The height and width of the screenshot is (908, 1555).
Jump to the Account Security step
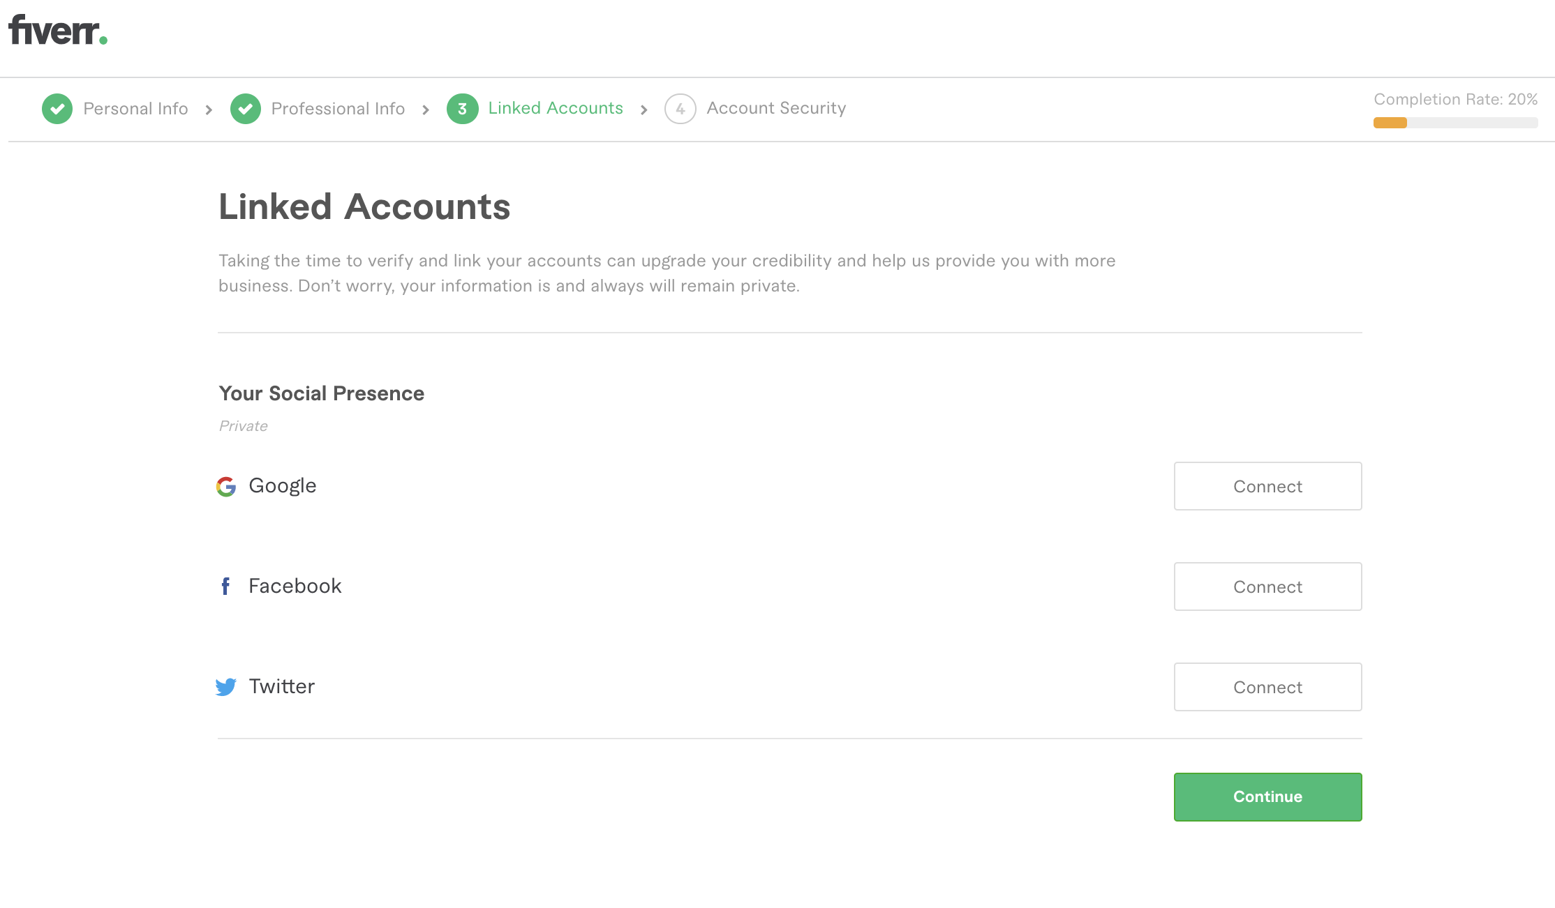coord(776,108)
